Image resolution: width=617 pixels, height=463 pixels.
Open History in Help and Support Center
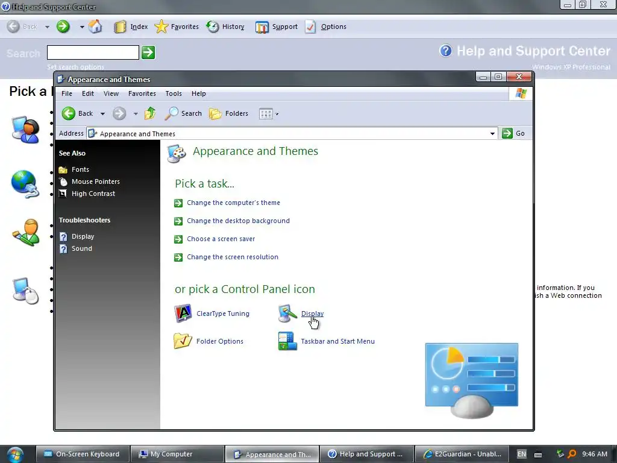point(225,27)
